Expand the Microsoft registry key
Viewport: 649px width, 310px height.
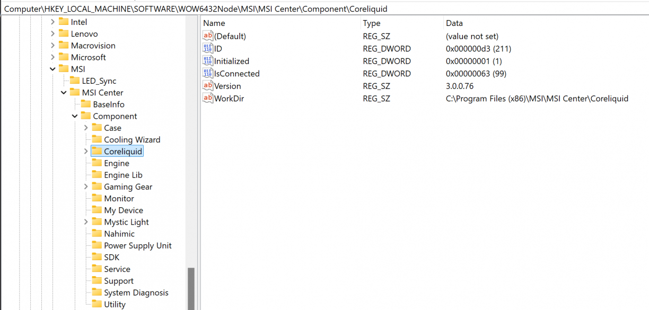52,57
